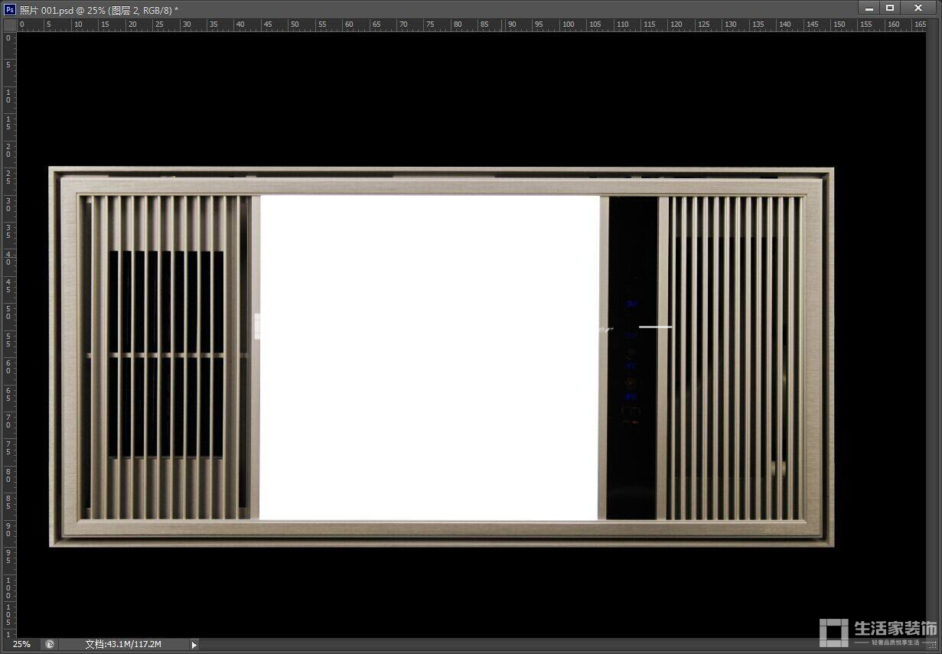Maximize the document window
This screenshot has height=654, width=942.
pyautogui.click(x=890, y=8)
